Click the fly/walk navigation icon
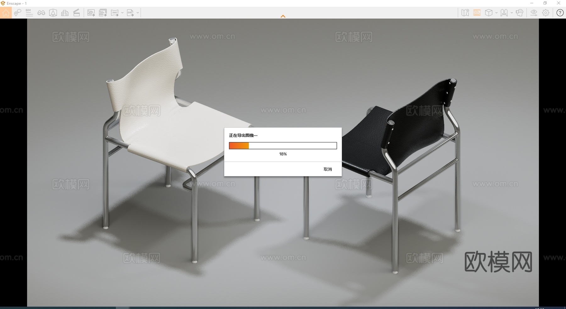566x309 pixels. pos(504,13)
